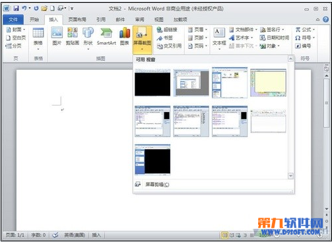Insert a Hyperlink (超链接)
The height and width of the screenshot is (242, 332).
[x=167, y=30]
